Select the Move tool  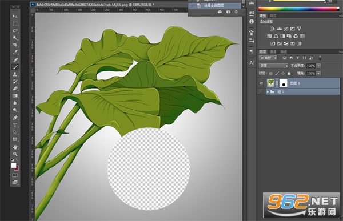(15, 17)
